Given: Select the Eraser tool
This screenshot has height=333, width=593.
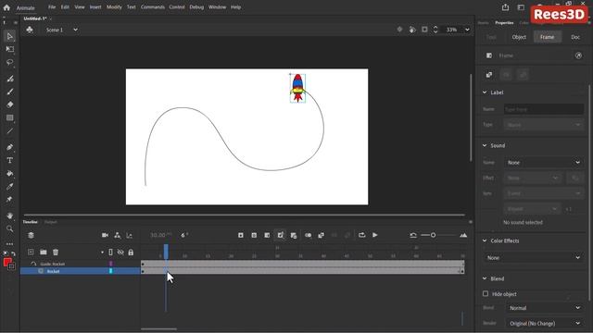Looking at the screenshot, I should click(10, 105).
